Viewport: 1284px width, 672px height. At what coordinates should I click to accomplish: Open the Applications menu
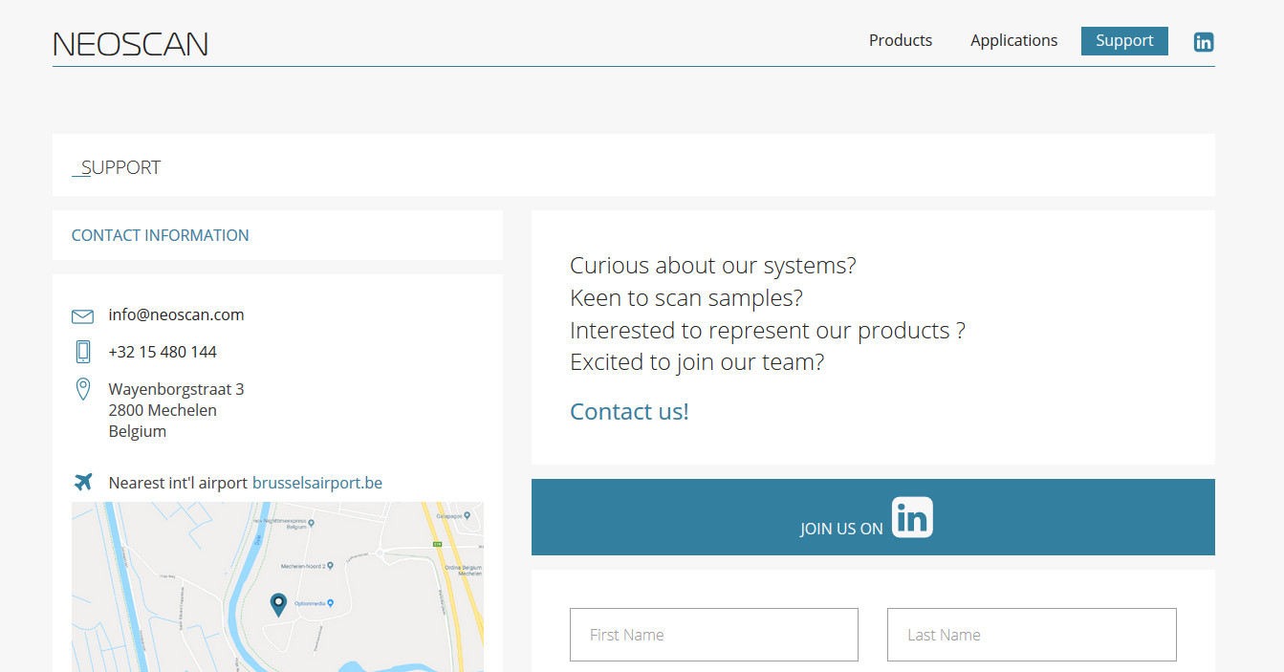(x=1013, y=41)
